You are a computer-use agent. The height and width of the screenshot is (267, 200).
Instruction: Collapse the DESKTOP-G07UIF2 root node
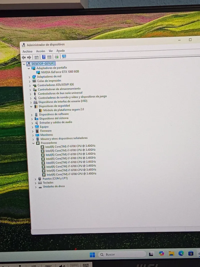point(24,64)
